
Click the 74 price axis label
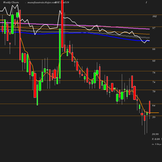[x=154, y=82]
